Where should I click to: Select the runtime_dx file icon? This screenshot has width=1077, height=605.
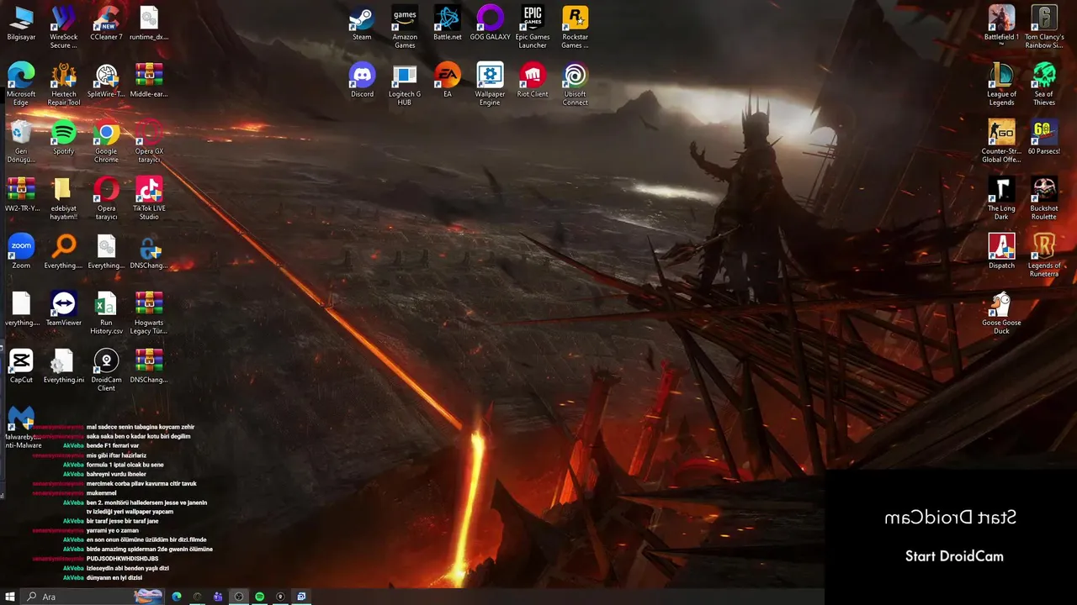(x=149, y=24)
